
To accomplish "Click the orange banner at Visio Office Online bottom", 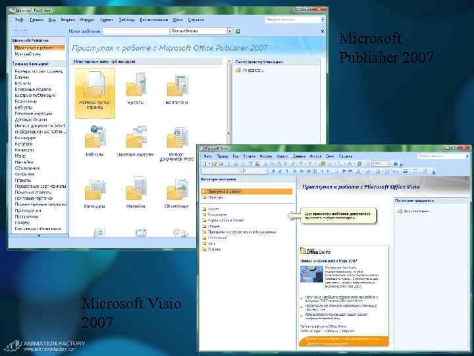I will pos(344,341).
